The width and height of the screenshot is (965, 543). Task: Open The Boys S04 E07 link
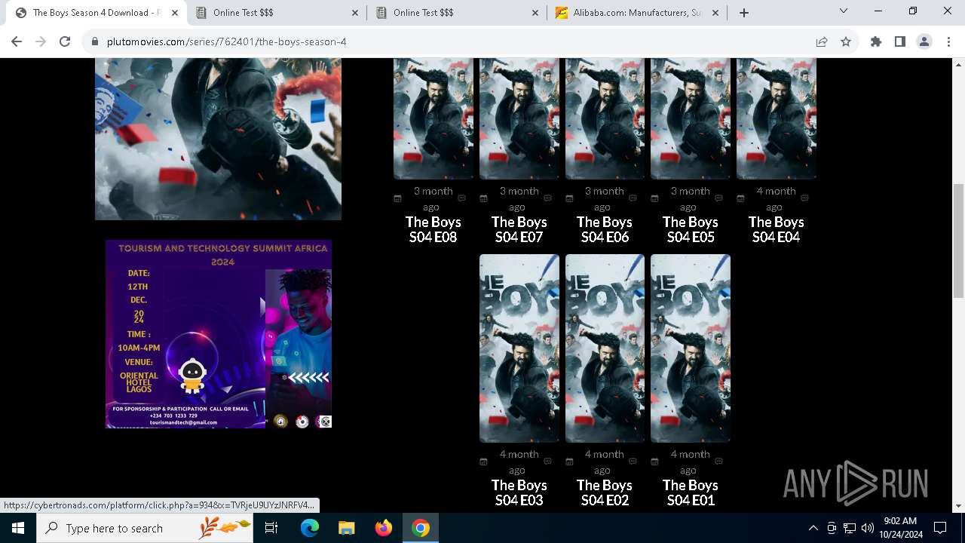coord(519,229)
